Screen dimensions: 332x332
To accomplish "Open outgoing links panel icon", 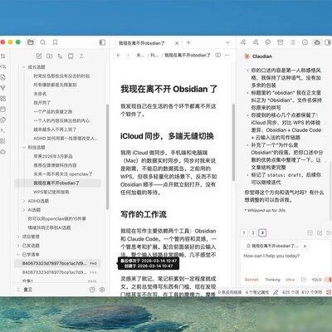I will point(256,42).
